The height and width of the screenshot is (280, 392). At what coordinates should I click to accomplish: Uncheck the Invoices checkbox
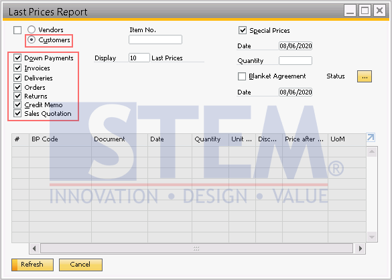(17, 68)
